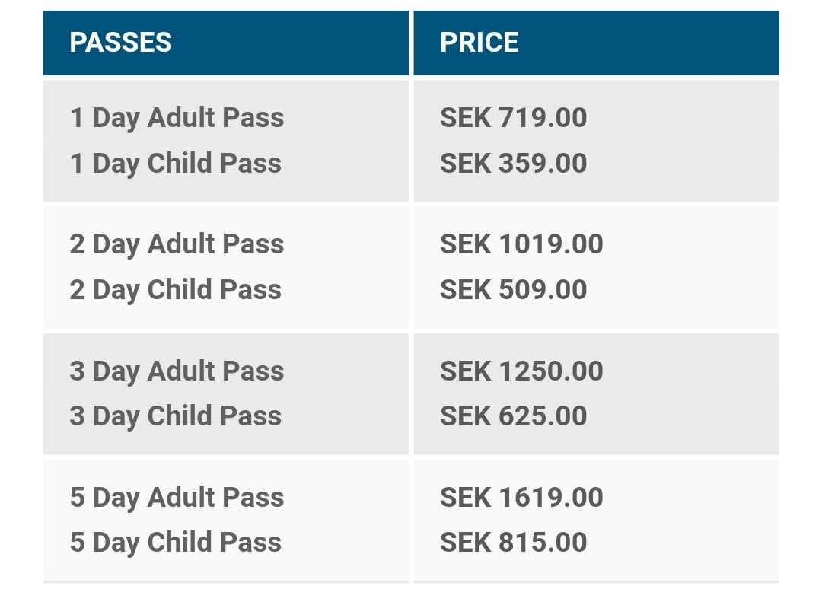822x602 pixels.
Task: Select the SEK 815.00 price
Action: point(513,543)
